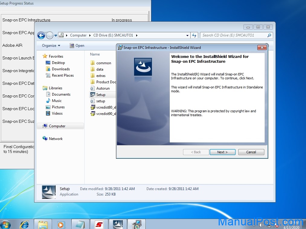
Task: Launch Internet Explorer from the taskbar
Action: click(24, 225)
